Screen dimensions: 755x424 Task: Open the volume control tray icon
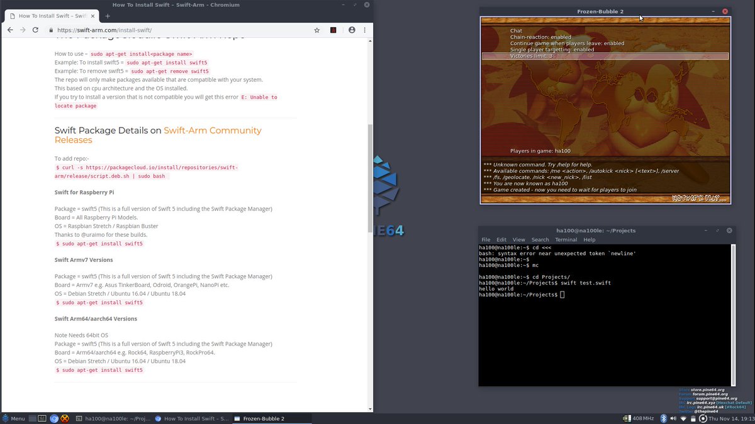point(674,418)
